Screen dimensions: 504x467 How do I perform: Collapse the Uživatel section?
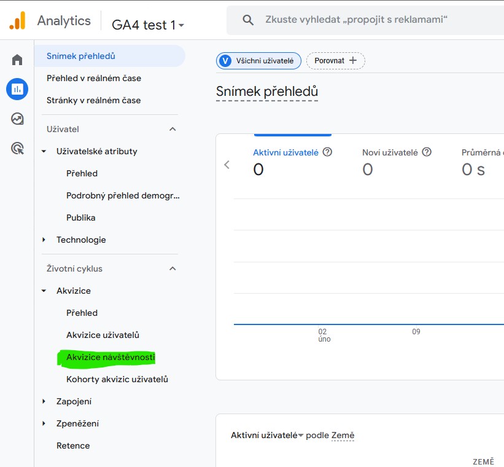click(x=173, y=129)
